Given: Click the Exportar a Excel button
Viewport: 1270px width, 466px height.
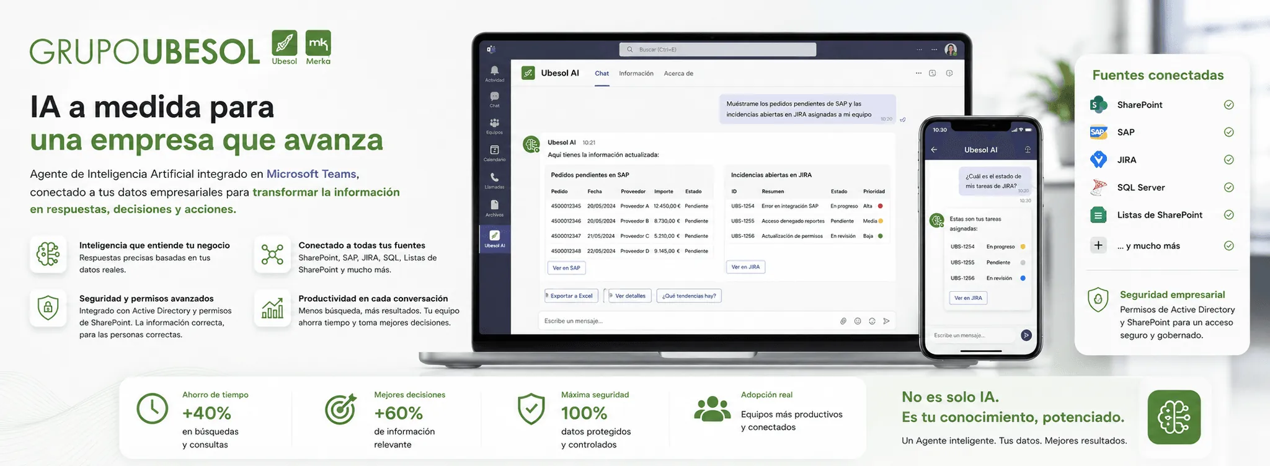Looking at the screenshot, I should click(x=571, y=296).
